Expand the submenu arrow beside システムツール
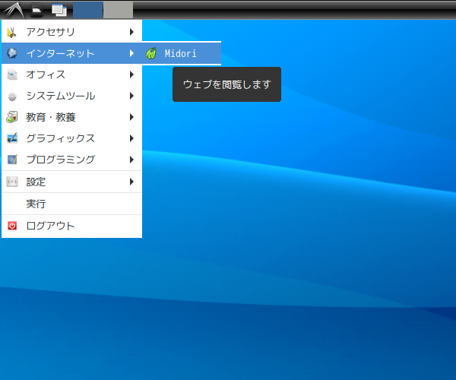The height and width of the screenshot is (380, 456). point(131,96)
